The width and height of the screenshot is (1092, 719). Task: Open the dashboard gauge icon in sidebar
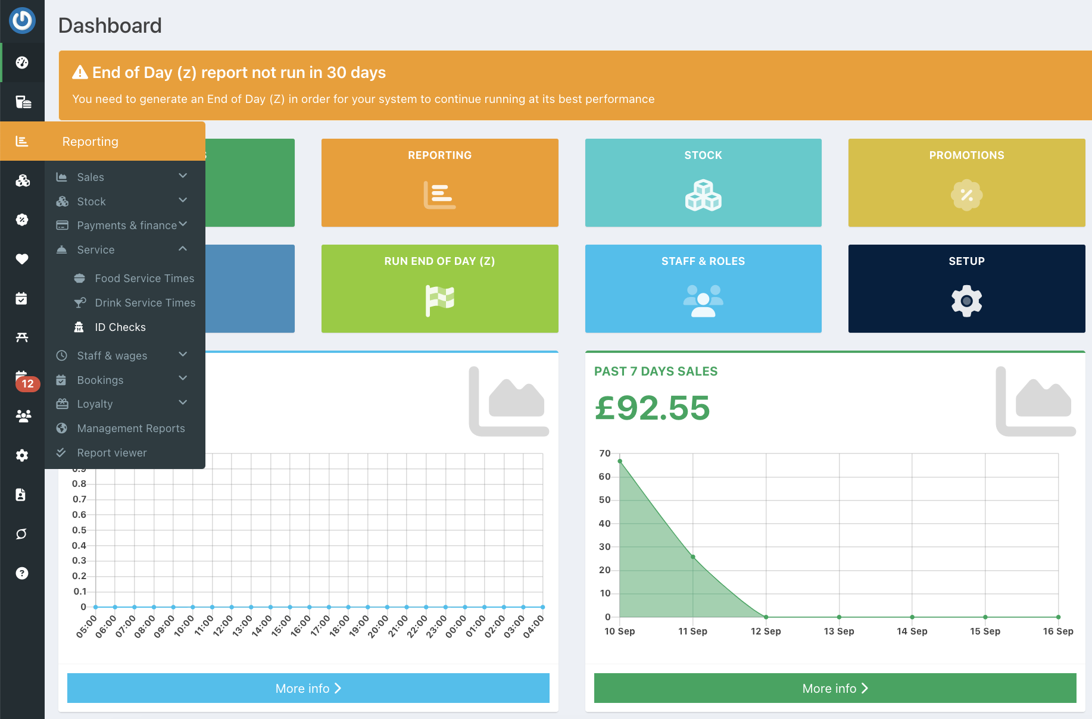pos(22,62)
